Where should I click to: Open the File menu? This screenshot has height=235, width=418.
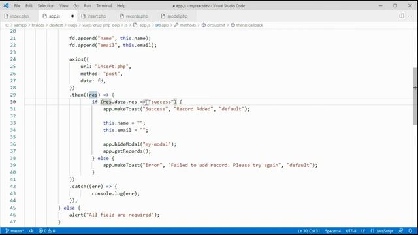click(17, 6)
